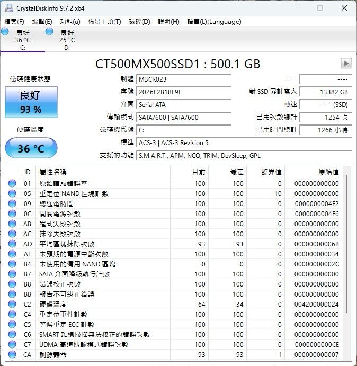The width and height of the screenshot is (357, 366).
Task: Select the D: drive status orb
Action: (50, 32)
